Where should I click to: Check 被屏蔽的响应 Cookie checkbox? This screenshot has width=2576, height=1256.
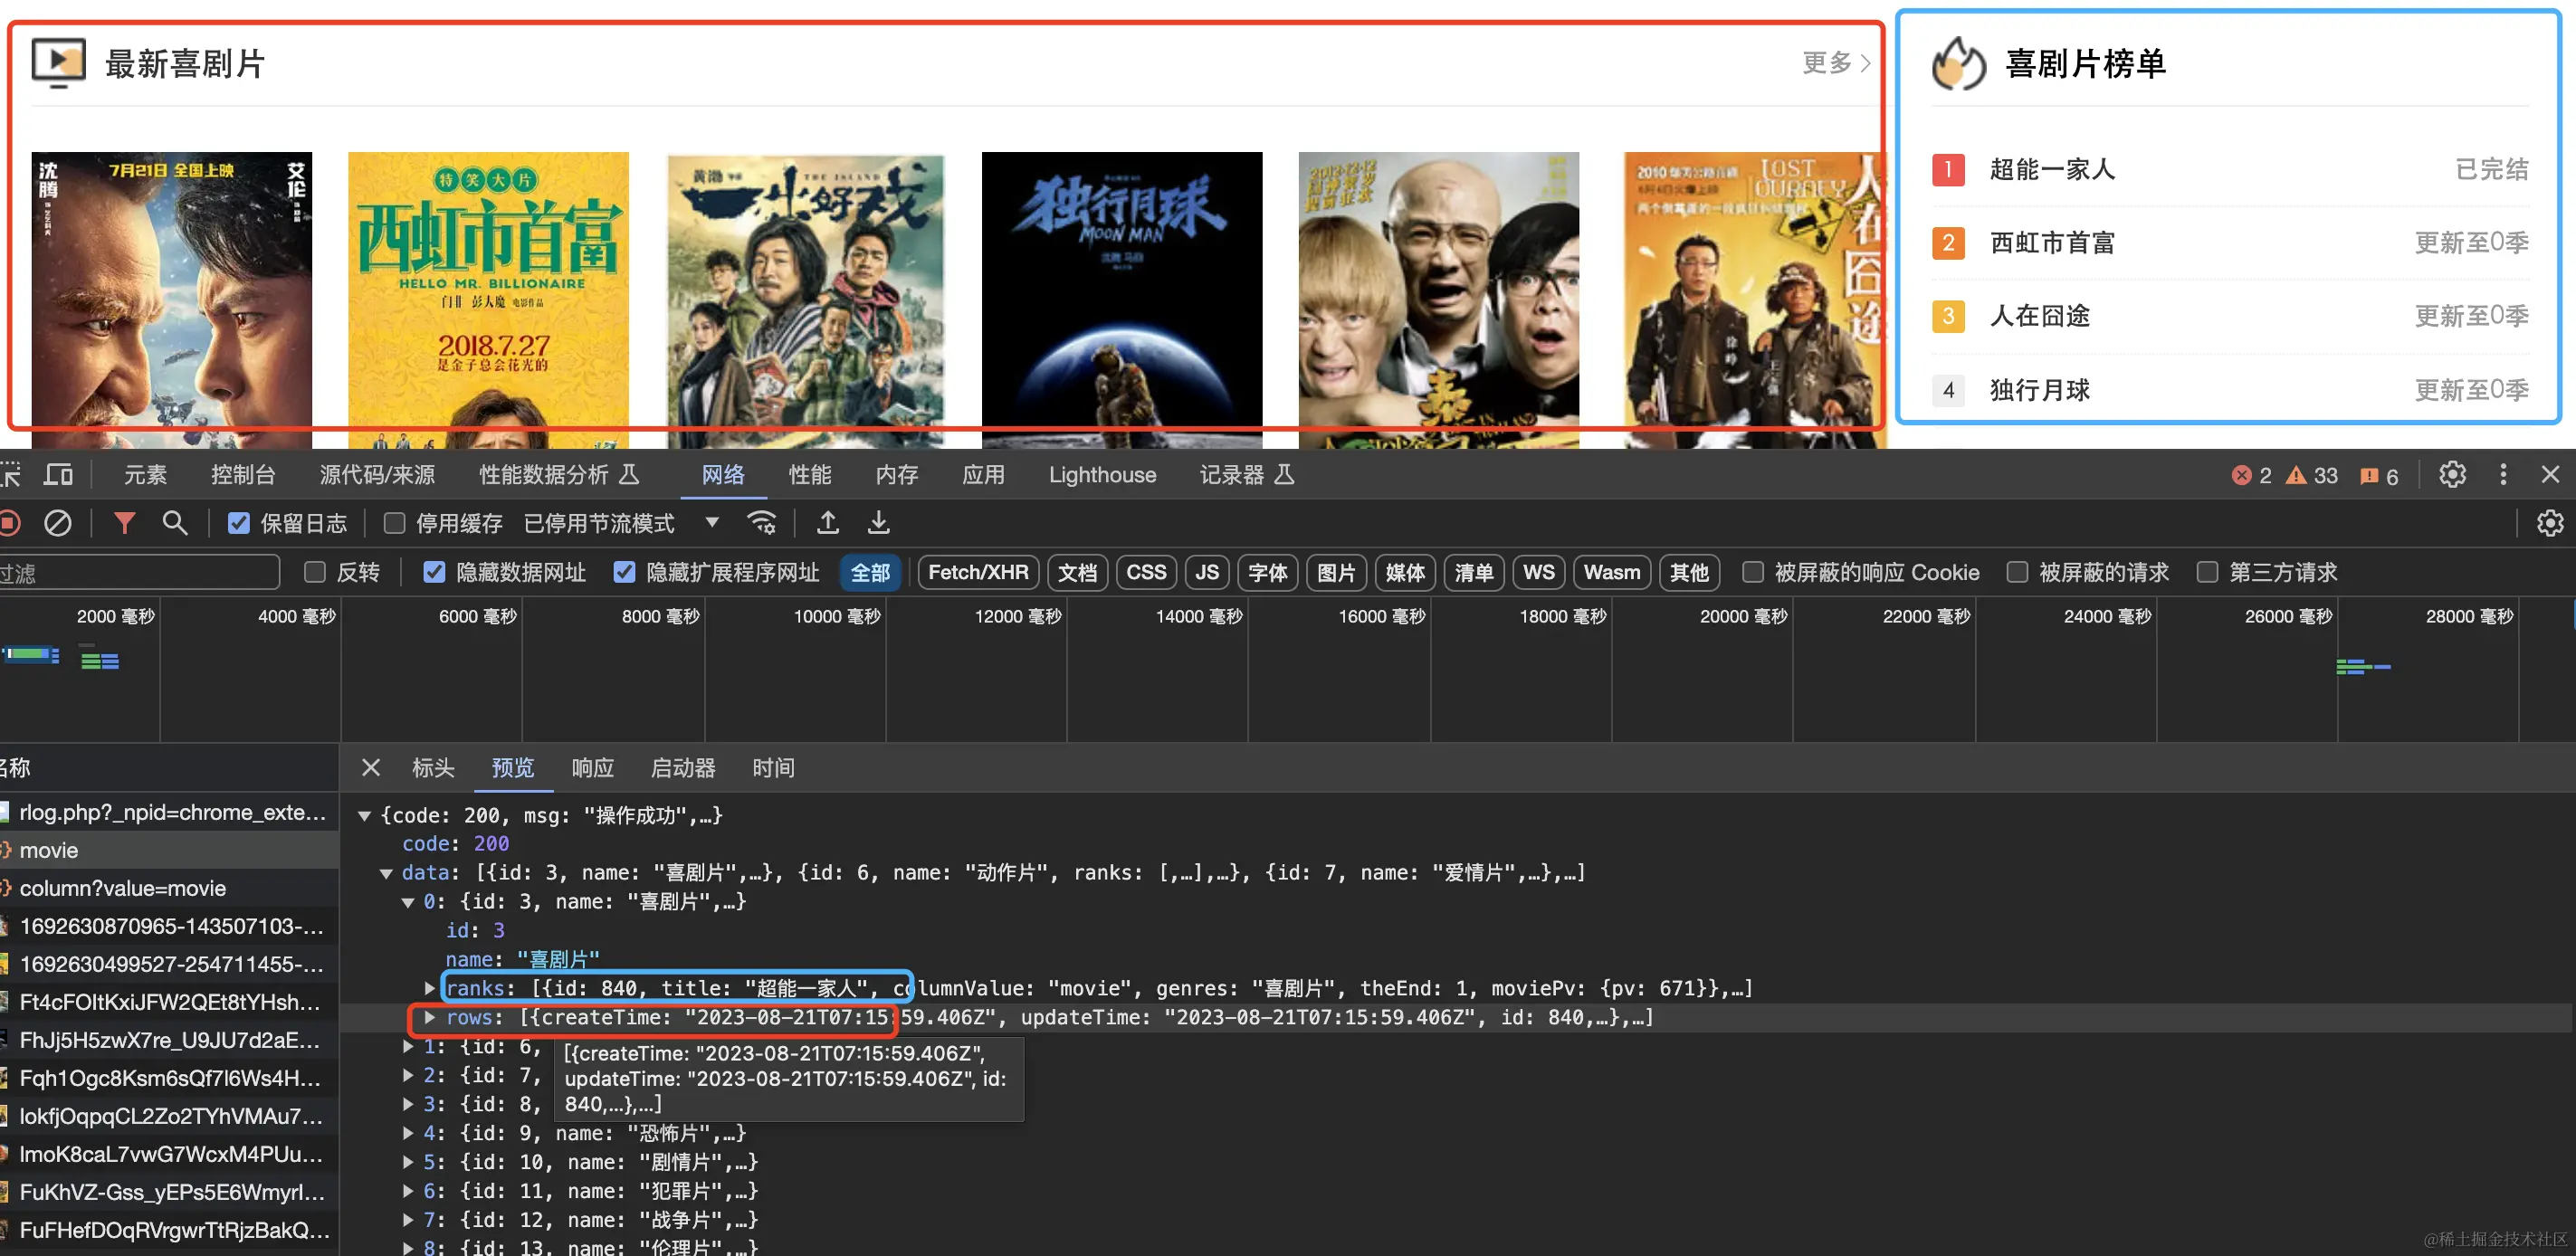coord(1752,572)
